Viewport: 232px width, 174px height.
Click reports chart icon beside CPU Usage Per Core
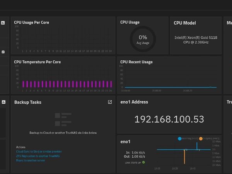pyautogui.click(x=3, y=23)
